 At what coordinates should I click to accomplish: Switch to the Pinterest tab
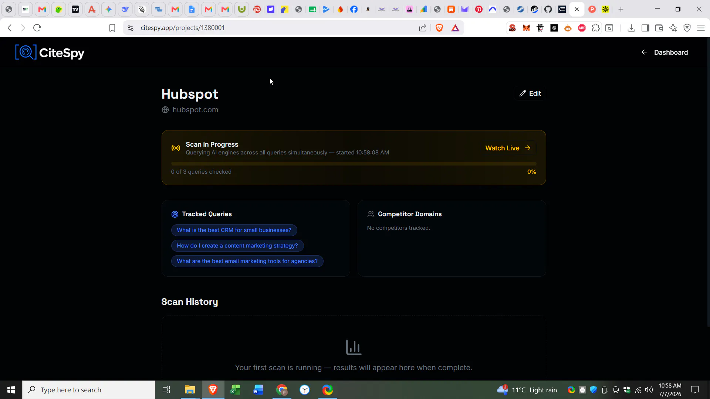479,10
